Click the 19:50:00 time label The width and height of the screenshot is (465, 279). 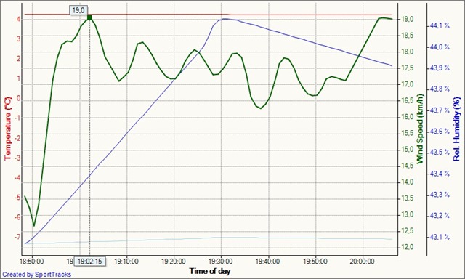(315, 262)
